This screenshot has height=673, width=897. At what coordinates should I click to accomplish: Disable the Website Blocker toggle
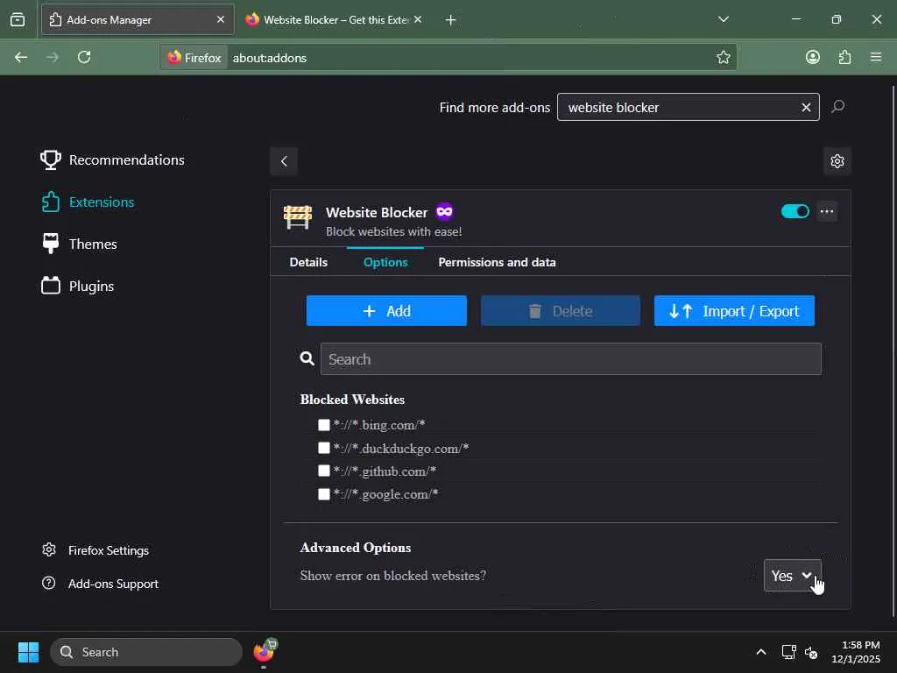pos(795,212)
